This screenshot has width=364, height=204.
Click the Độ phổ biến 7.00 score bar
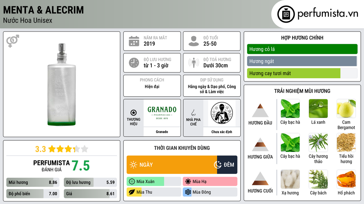click(33, 194)
